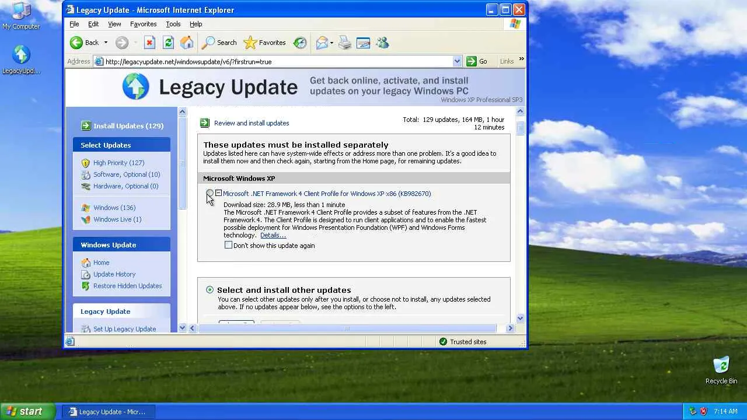Click the horizontal scrollbar right arrow
This screenshot has height=420, width=747.
[510, 328]
